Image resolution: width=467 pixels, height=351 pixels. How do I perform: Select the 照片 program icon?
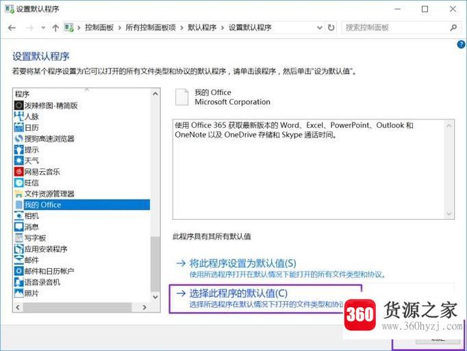click(18, 293)
